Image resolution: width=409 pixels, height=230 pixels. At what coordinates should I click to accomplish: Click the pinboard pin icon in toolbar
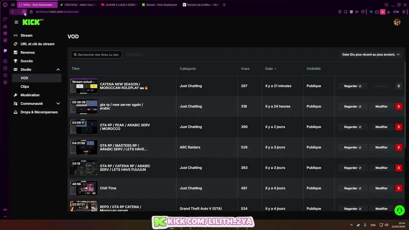point(340,12)
